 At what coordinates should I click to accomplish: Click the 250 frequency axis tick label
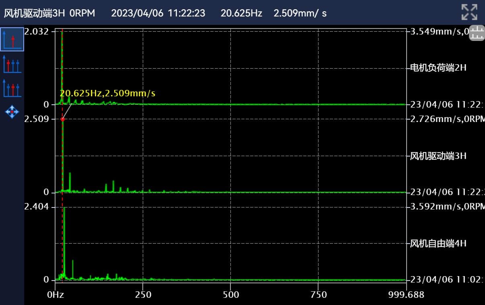143,295
